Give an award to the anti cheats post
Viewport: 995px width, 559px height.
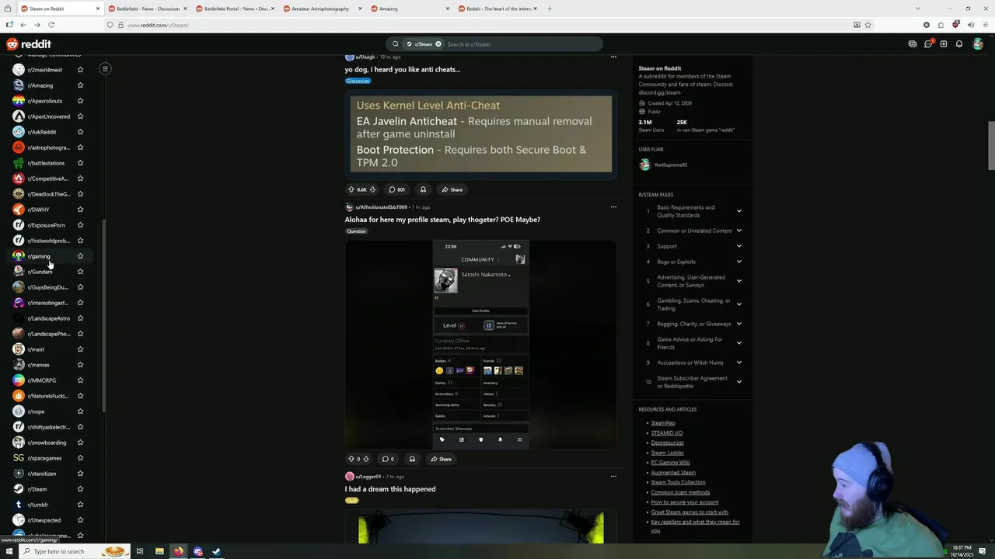pos(423,189)
